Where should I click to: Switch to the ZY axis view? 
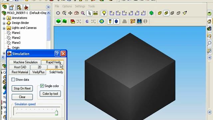click(x=124, y=13)
